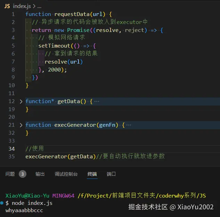Expand the folded getData function at line 12

tap(21, 101)
